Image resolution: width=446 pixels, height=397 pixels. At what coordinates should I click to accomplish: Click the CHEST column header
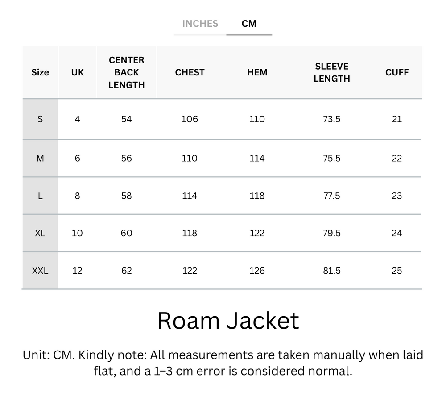[190, 72]
